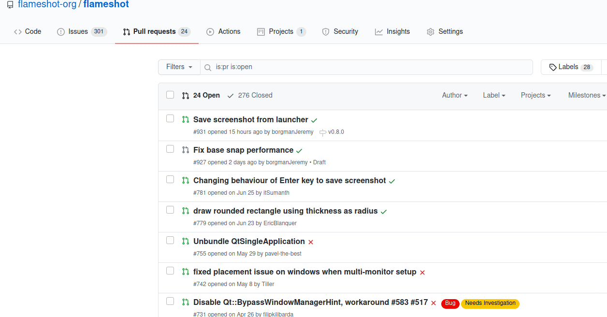The width and height of the screenshot is (607, 317).
Task: Open the Projects tab in repo navigation
Action: point(281,31)
